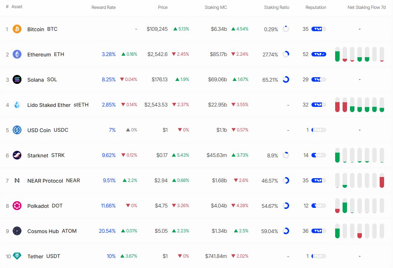Viewport: 393px width, 268px height.
Task: Click NEAR Protocol's net staking flow chart
Action: click(359, 180)
